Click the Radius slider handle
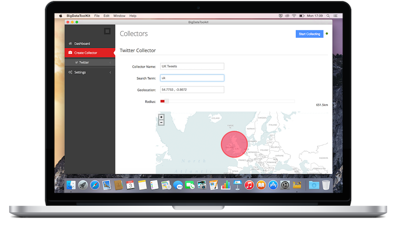 167,101
